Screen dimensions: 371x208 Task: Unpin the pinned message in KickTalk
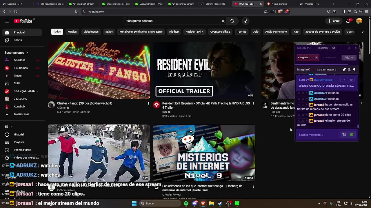tap(351, 80)
